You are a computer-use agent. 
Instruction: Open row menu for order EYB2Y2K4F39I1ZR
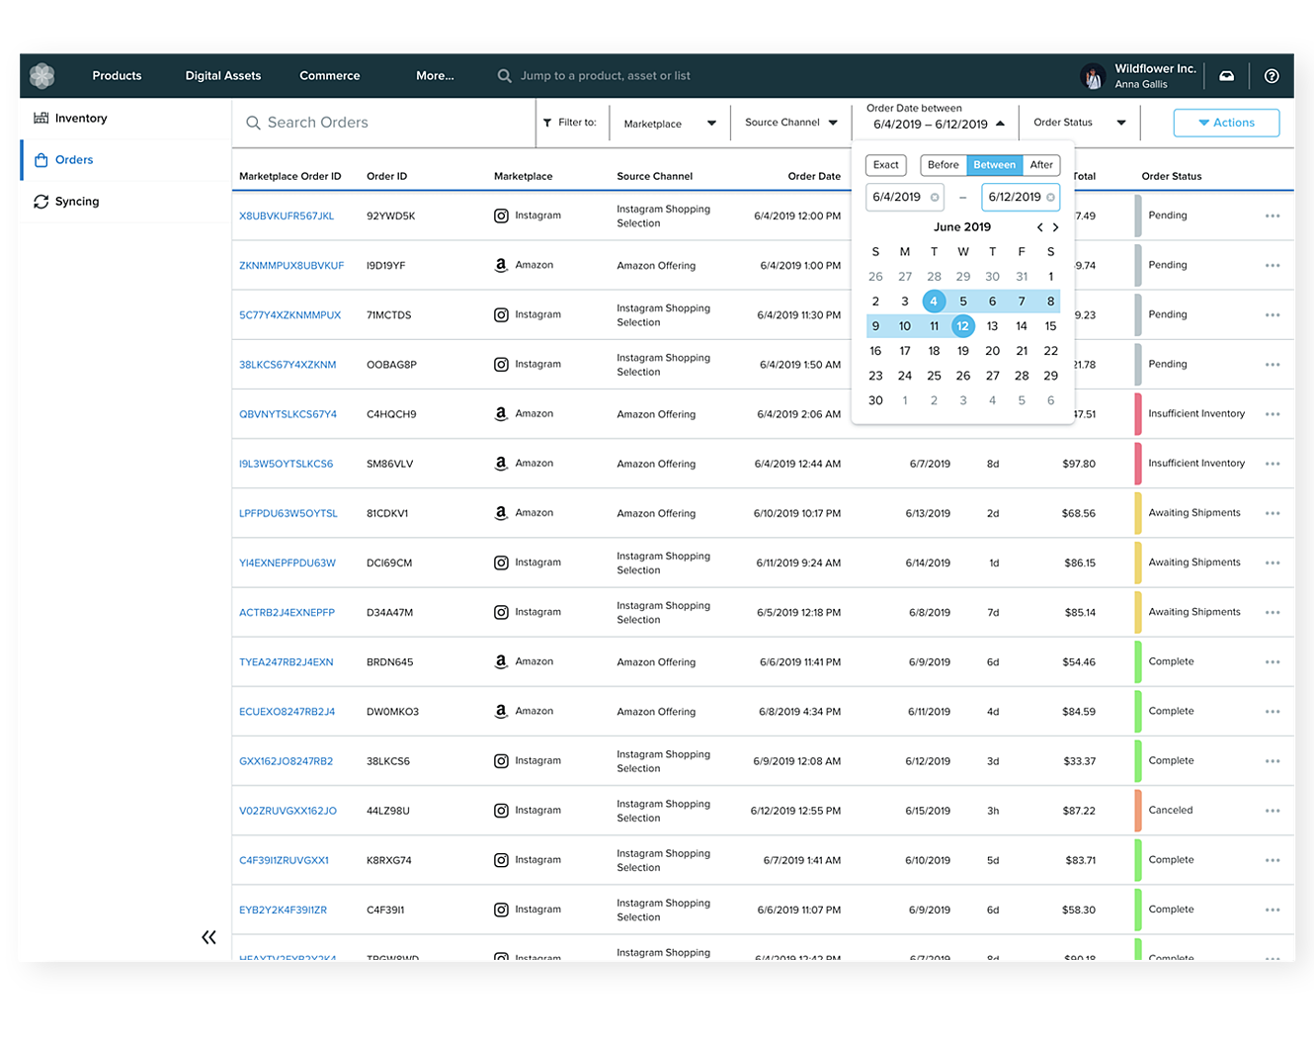tap(1273, 910)
